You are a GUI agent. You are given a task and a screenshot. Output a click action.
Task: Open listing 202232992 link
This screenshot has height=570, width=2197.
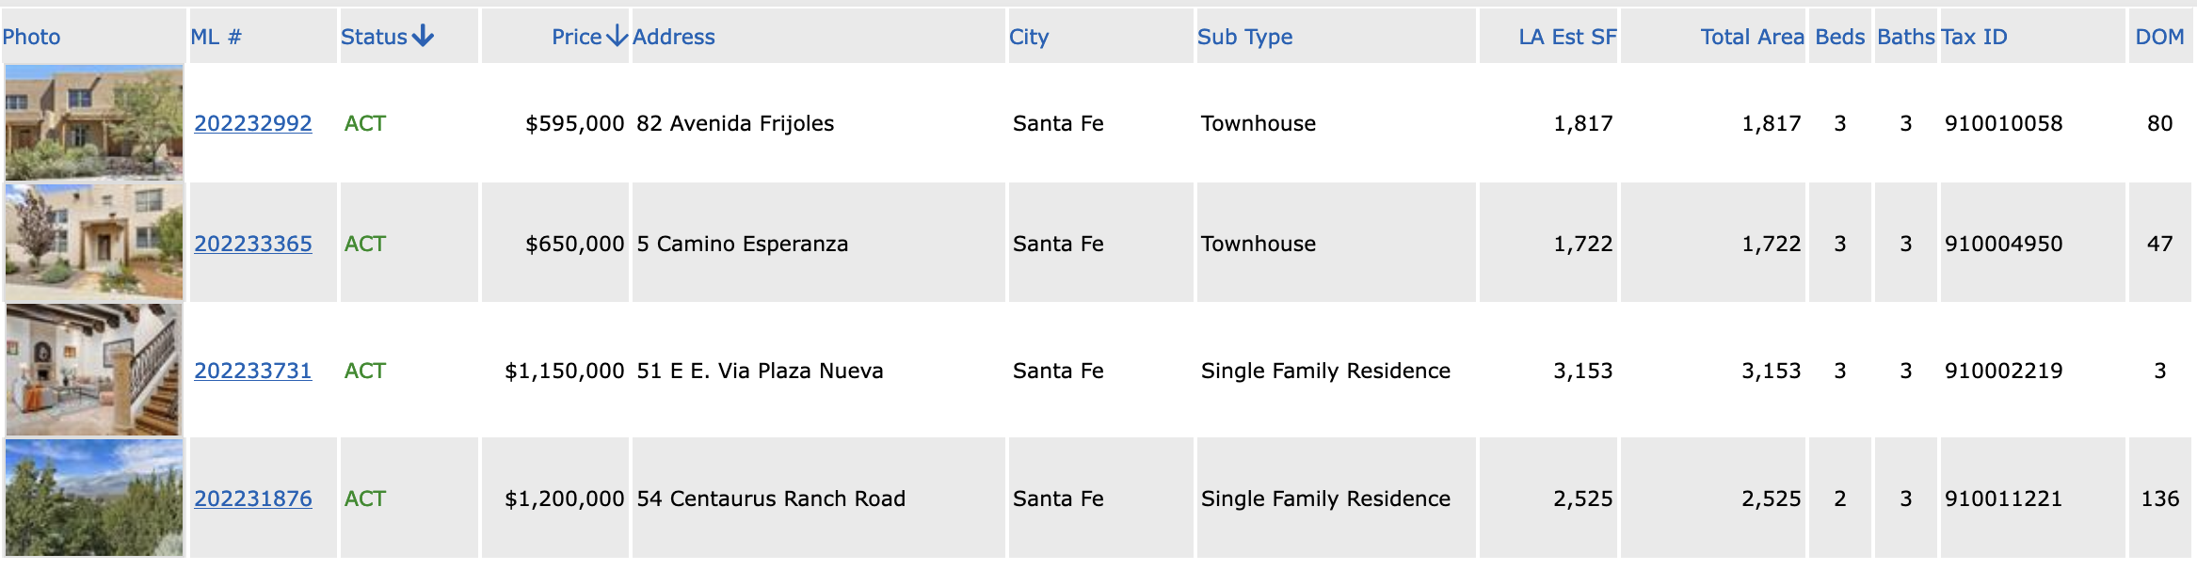[253, 123]
